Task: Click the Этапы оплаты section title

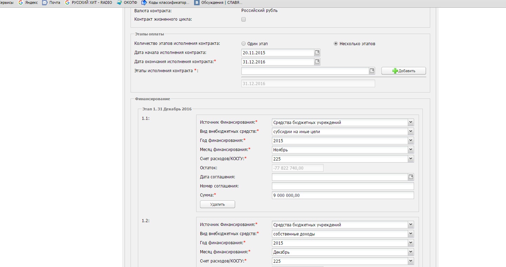Action: [x=149, y=34]
